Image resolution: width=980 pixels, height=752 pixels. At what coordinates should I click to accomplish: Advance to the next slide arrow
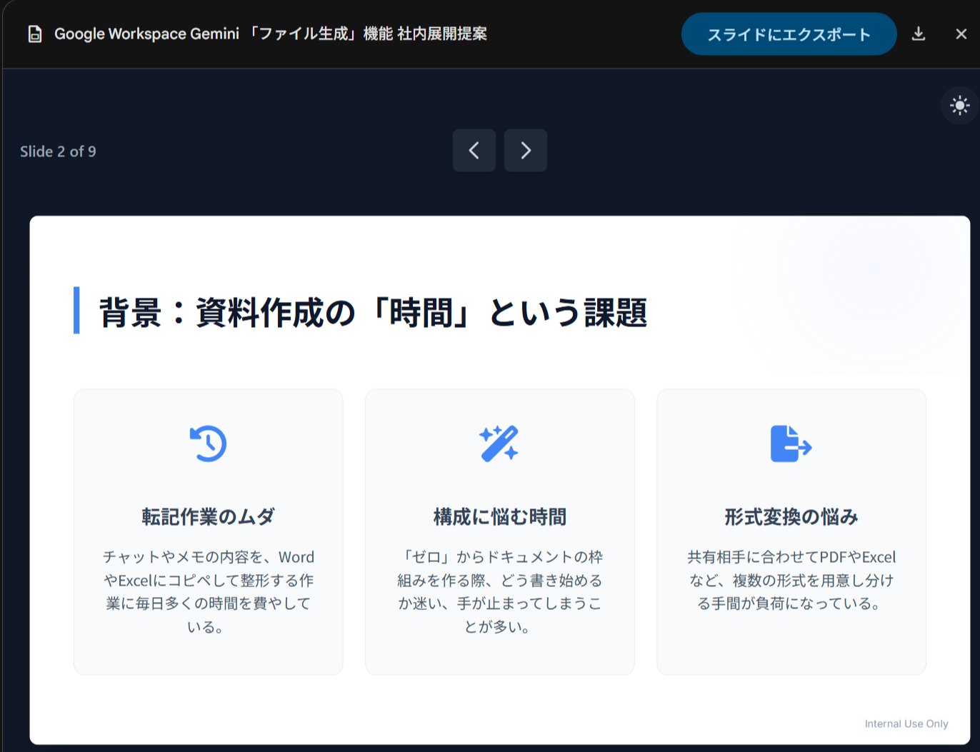(x=525, y=150)
